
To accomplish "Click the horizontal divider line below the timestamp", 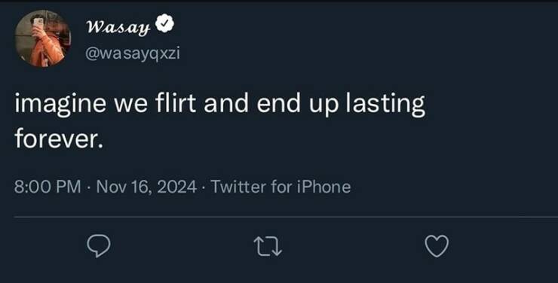I will point(286,216).
